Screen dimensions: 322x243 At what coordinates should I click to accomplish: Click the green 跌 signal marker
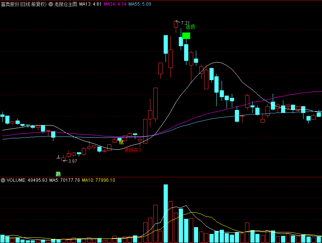[58, 174]
